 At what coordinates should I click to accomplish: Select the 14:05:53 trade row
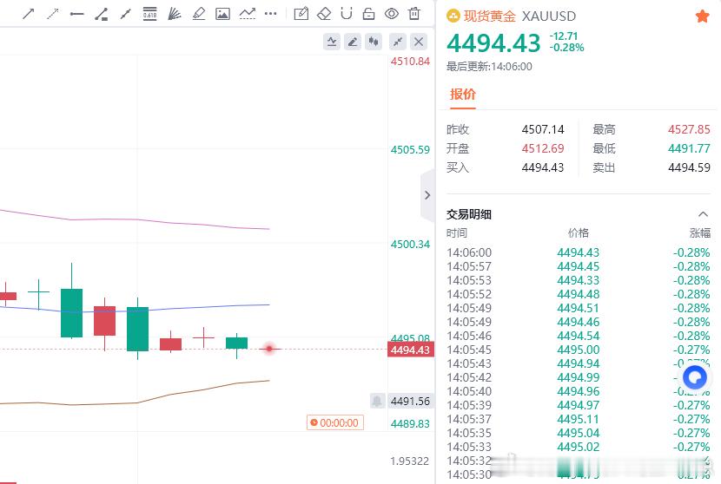click(x=578, y=280)
